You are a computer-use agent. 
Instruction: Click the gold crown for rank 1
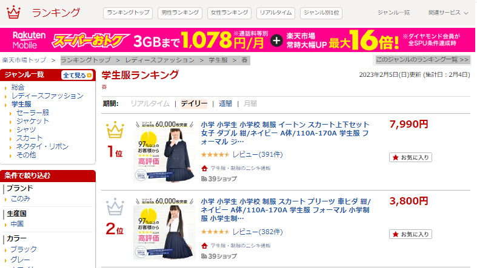coord(115,129)
